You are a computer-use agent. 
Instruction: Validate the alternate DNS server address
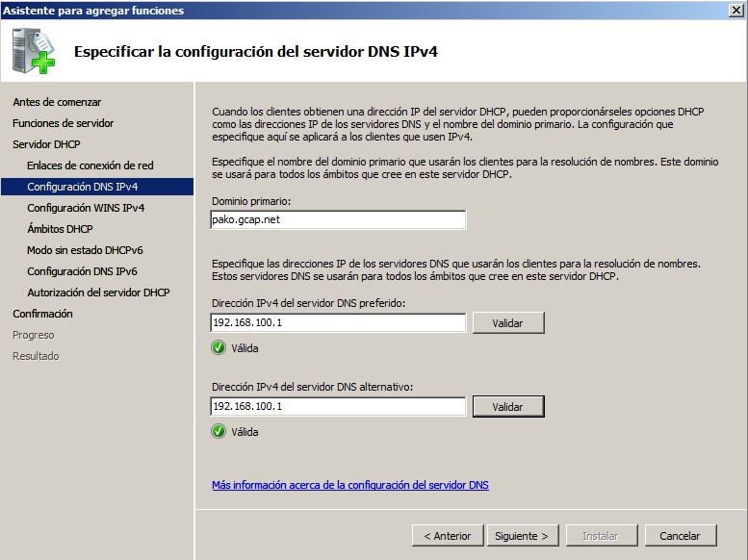pyautogui.click(x=508, y=407)
